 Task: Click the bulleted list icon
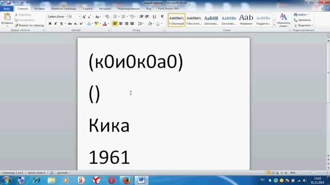coord(115,16)
